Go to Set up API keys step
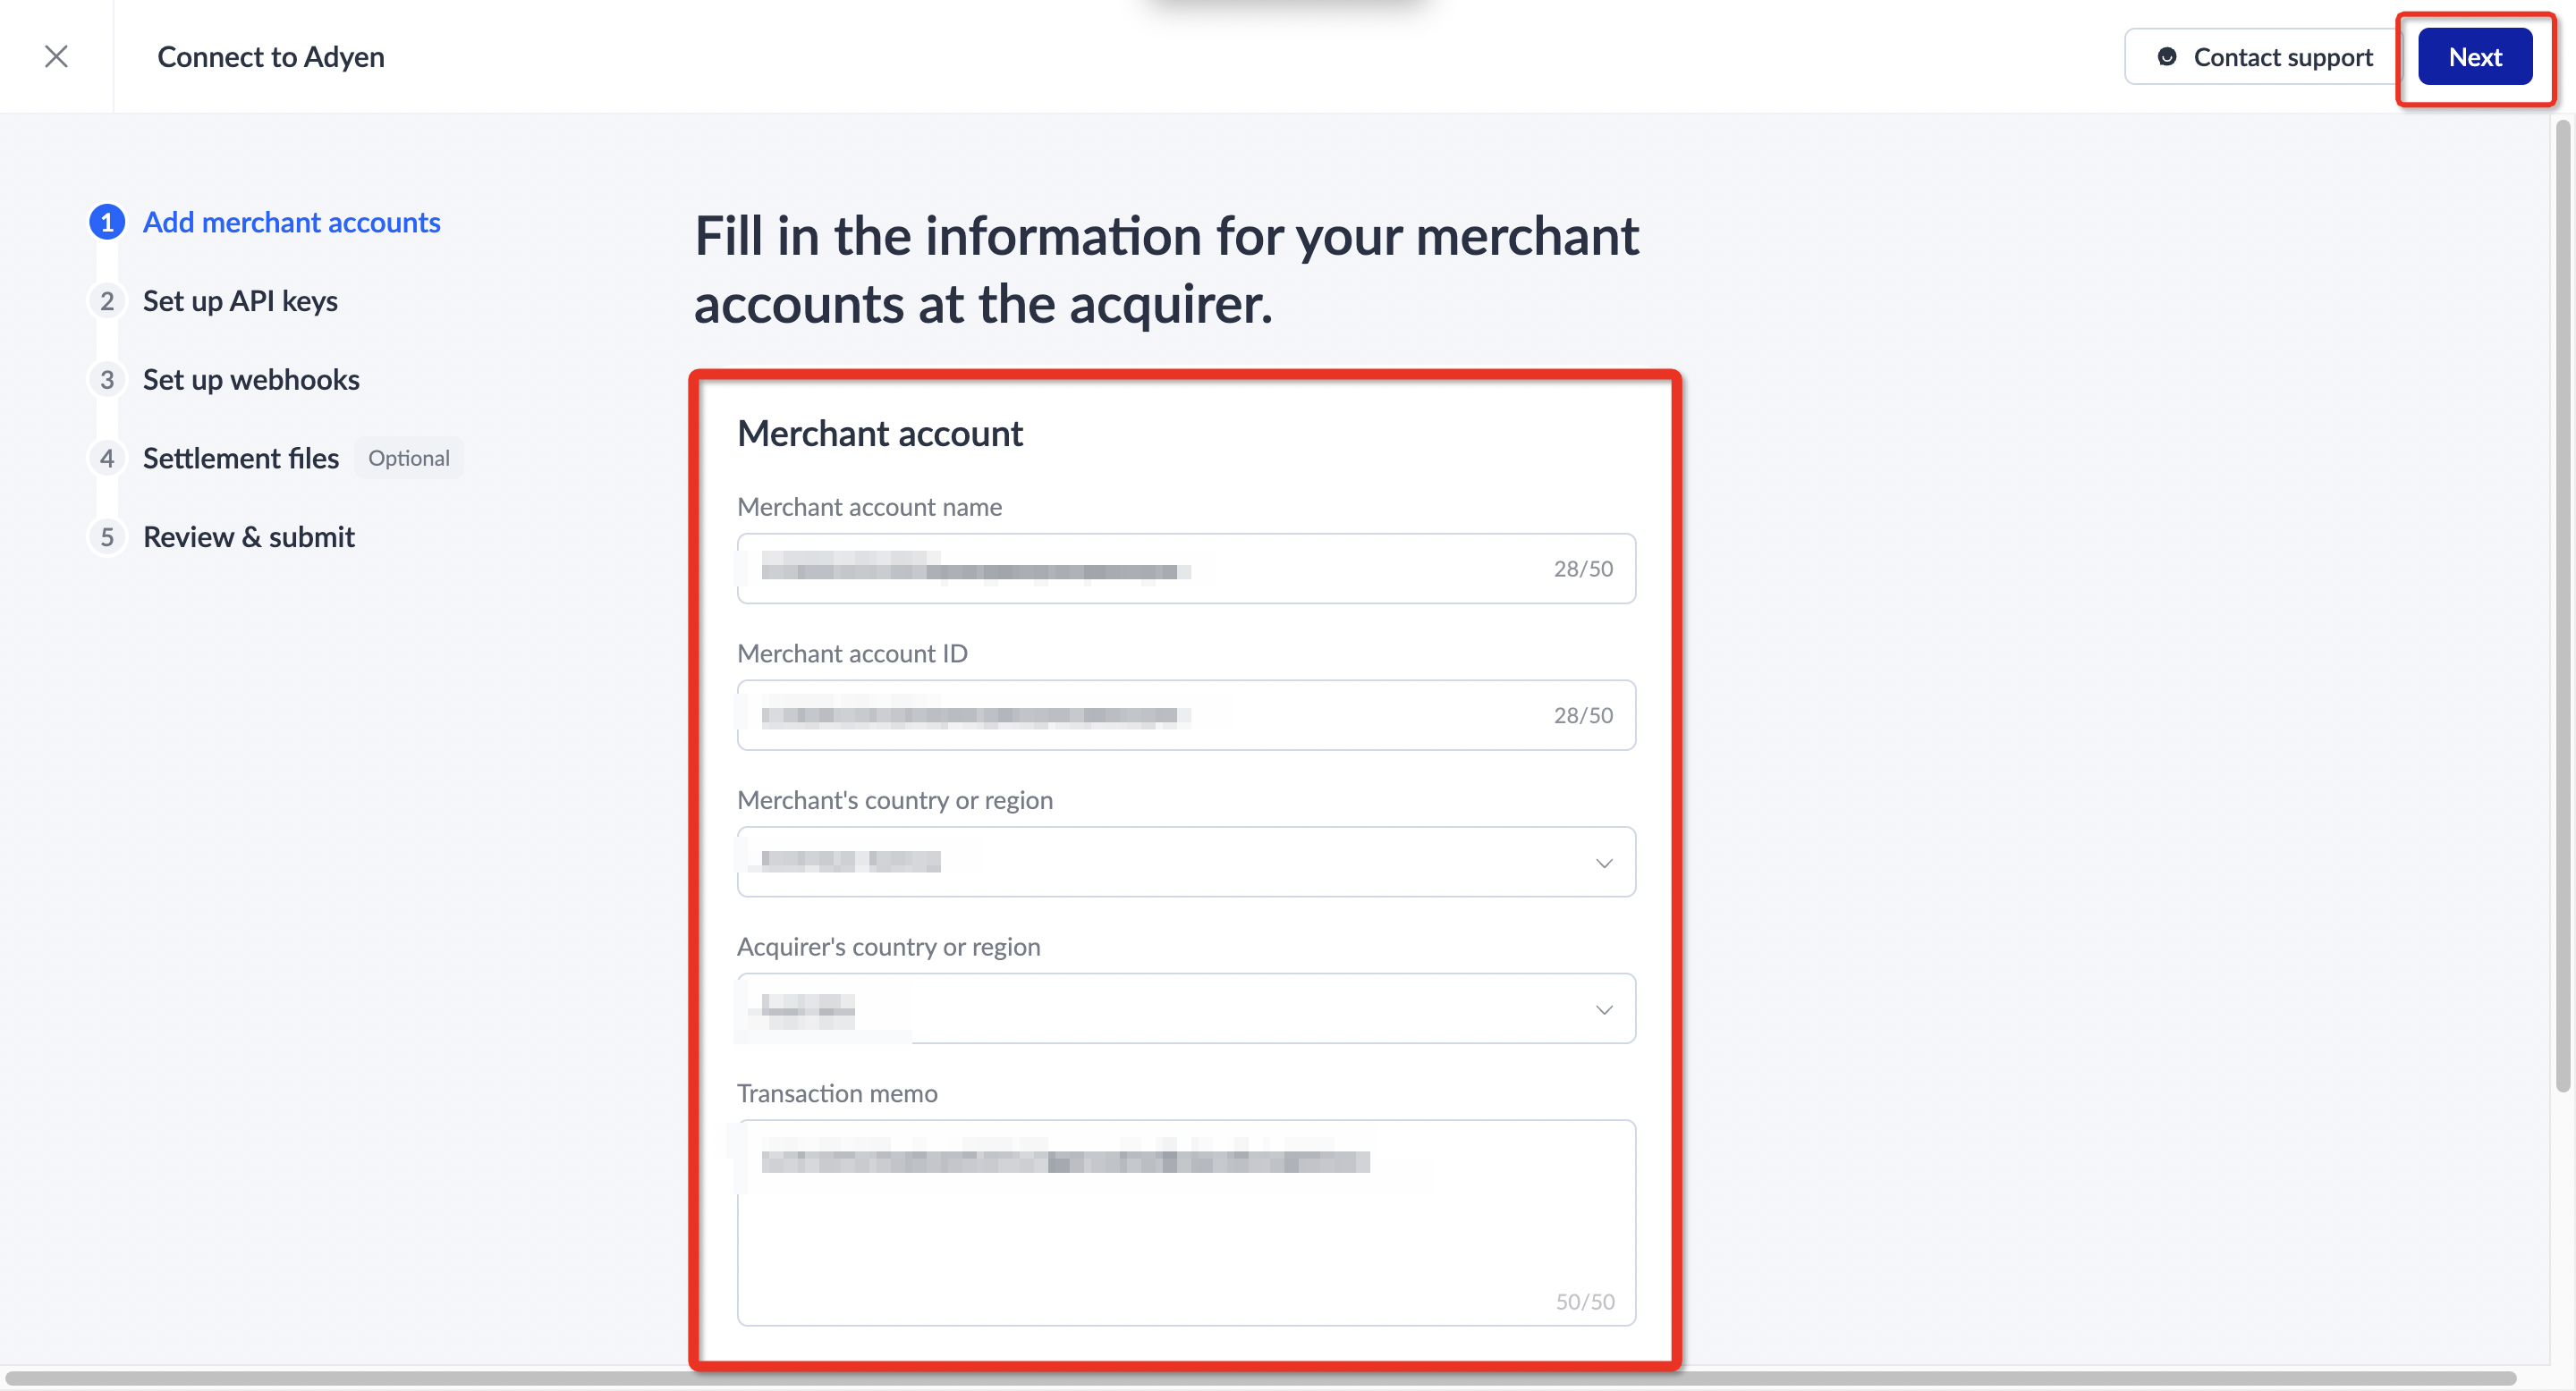Image resolution: width=2576 pixels, height=1391 pixels. (x=240, y=300)
